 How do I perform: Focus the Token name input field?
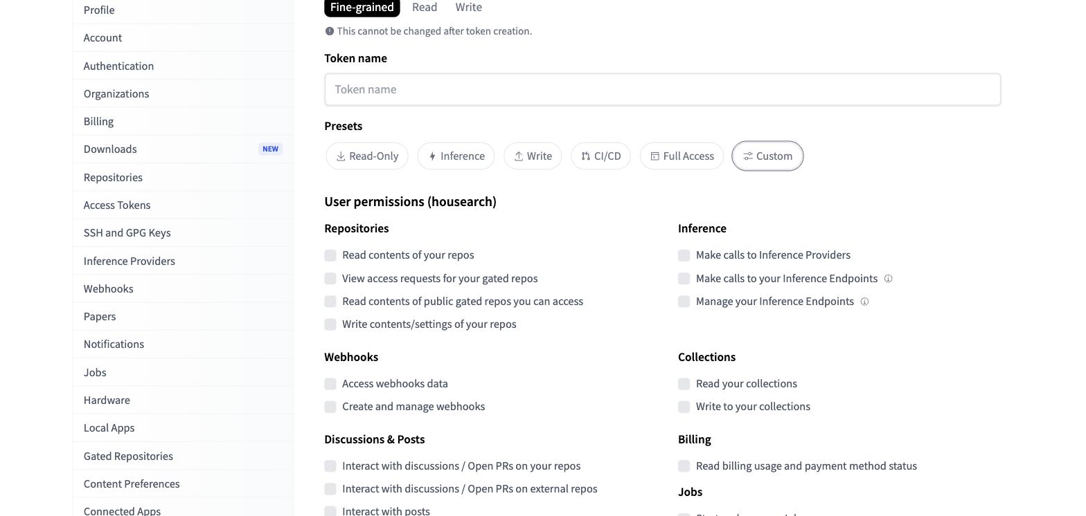click(x=663, y=90)
